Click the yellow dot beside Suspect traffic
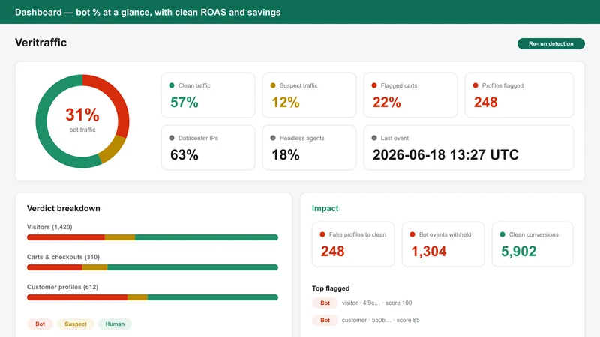The image size is (600, 337). pyautogui.click(x=273, y=85)
